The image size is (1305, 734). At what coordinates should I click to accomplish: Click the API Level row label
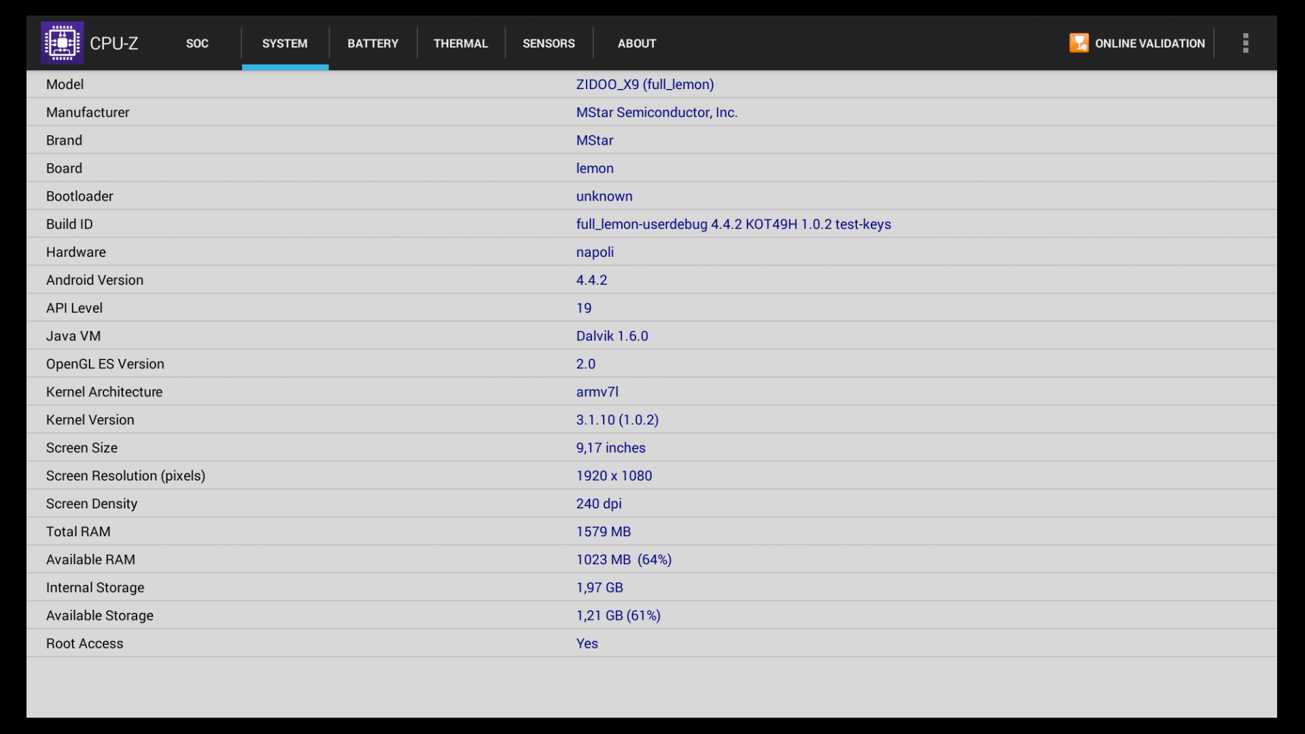click(75, 308)
